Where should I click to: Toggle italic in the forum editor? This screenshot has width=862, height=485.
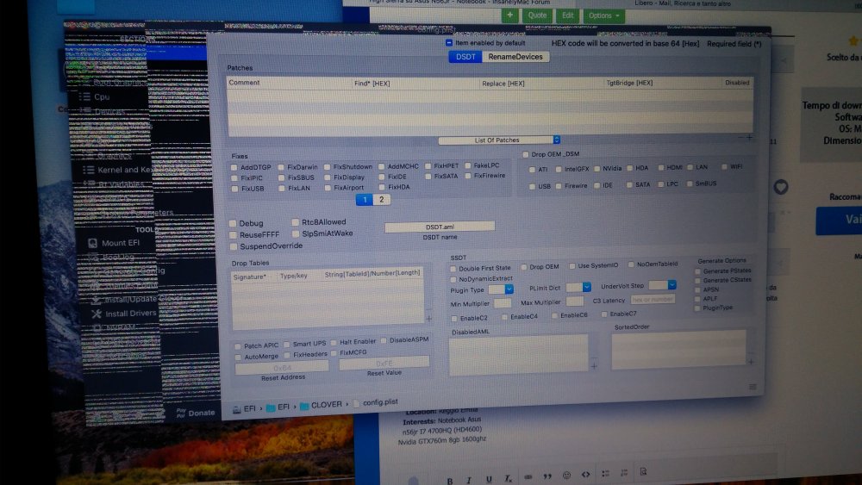469,481
